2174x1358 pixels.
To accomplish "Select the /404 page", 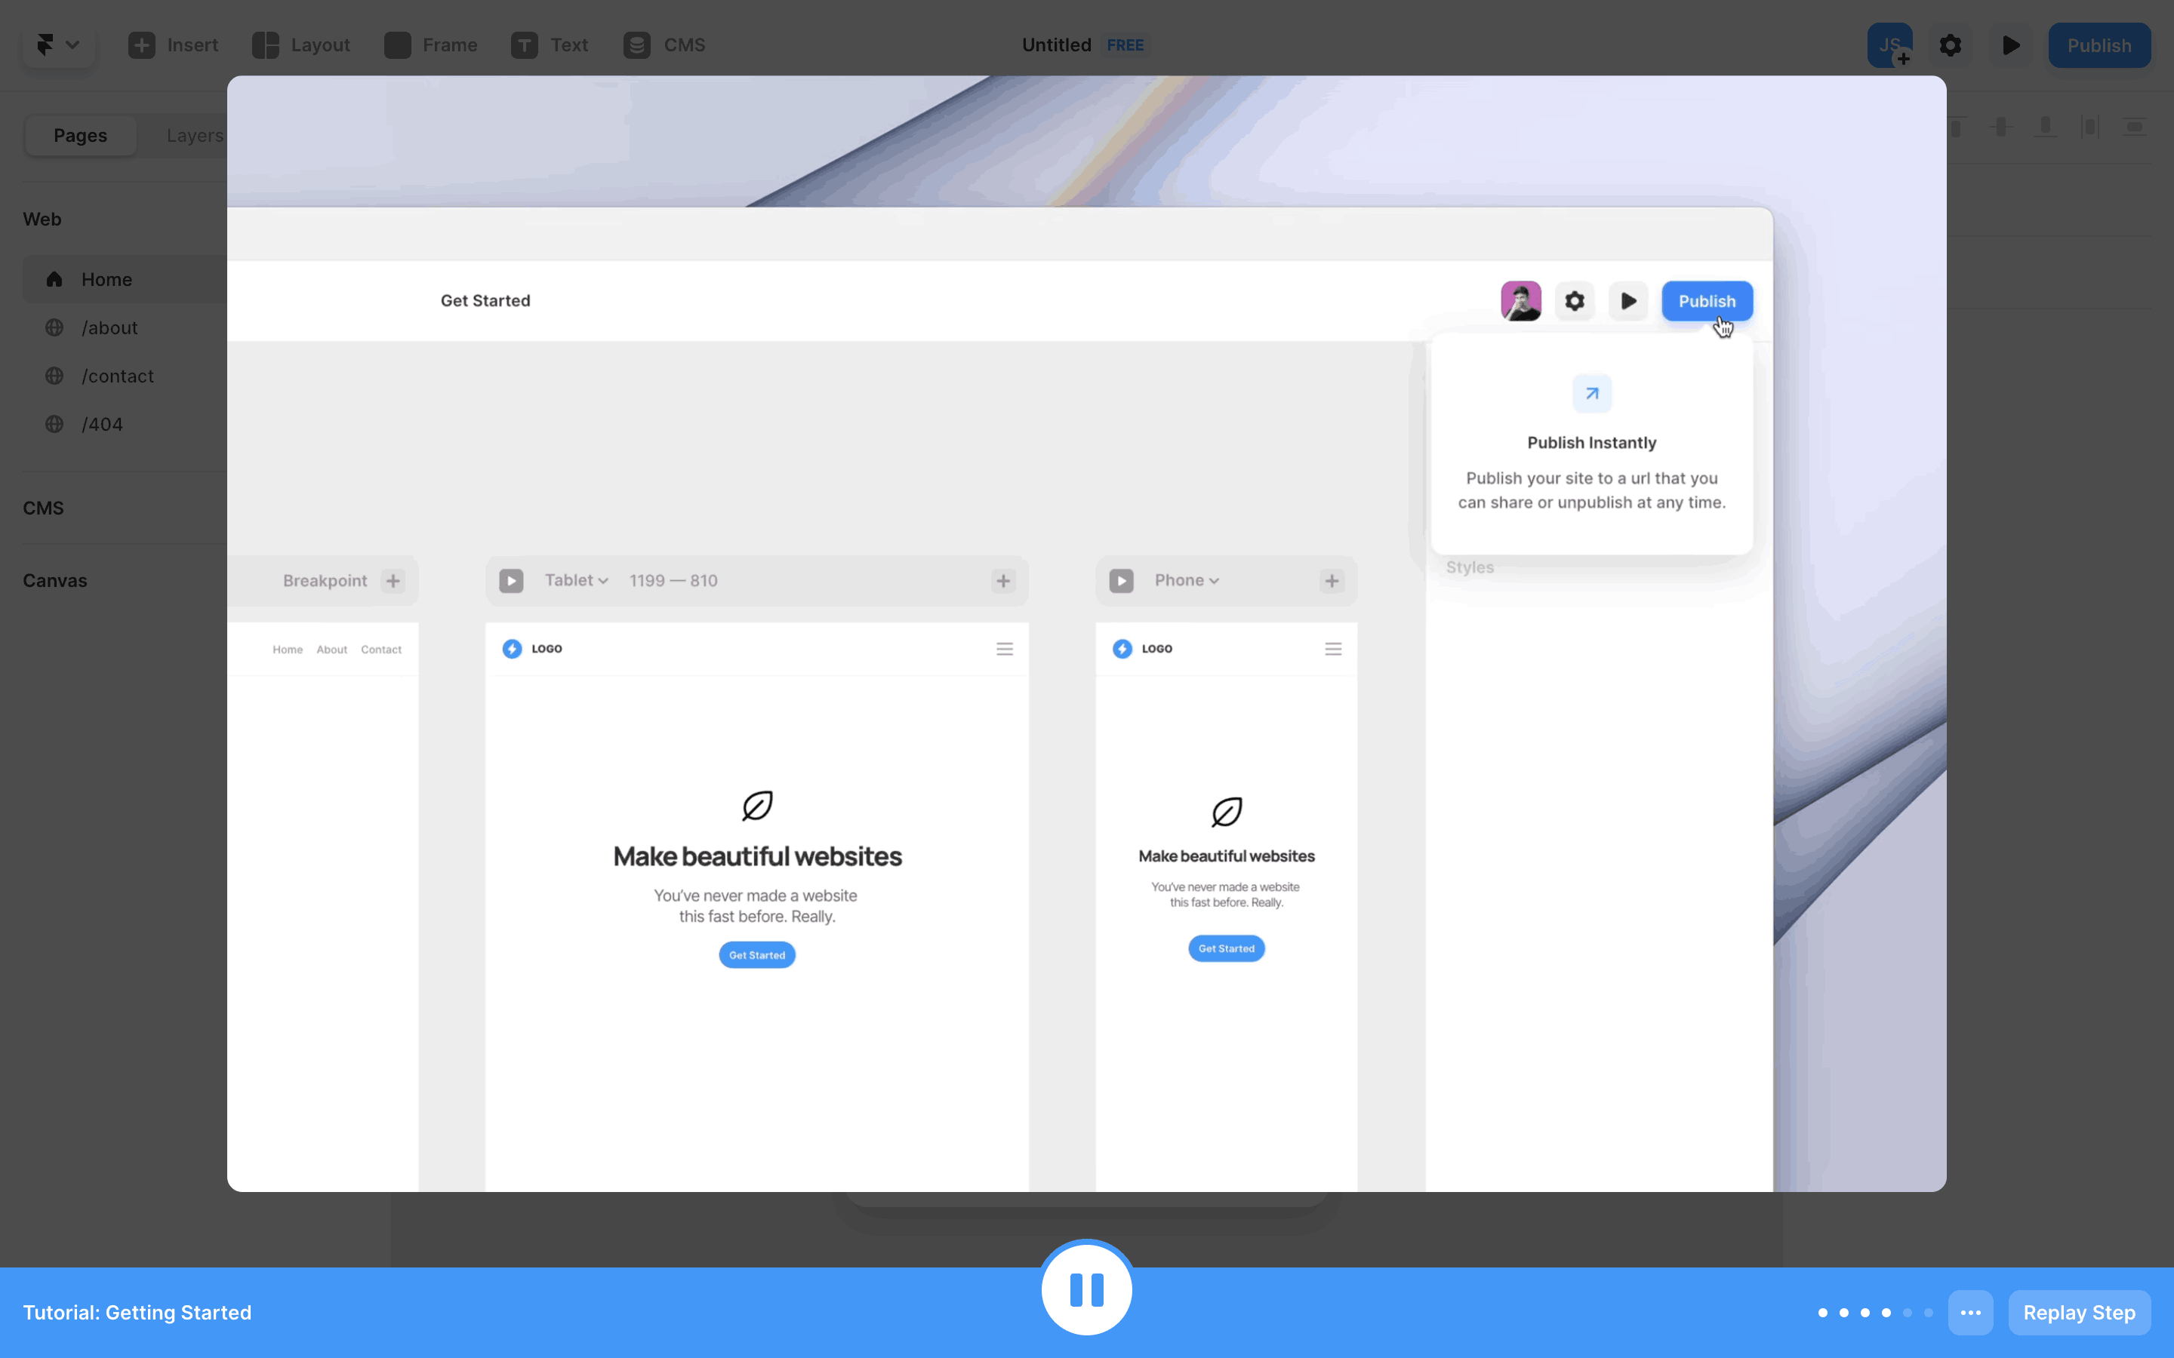I will pos(101,424).
